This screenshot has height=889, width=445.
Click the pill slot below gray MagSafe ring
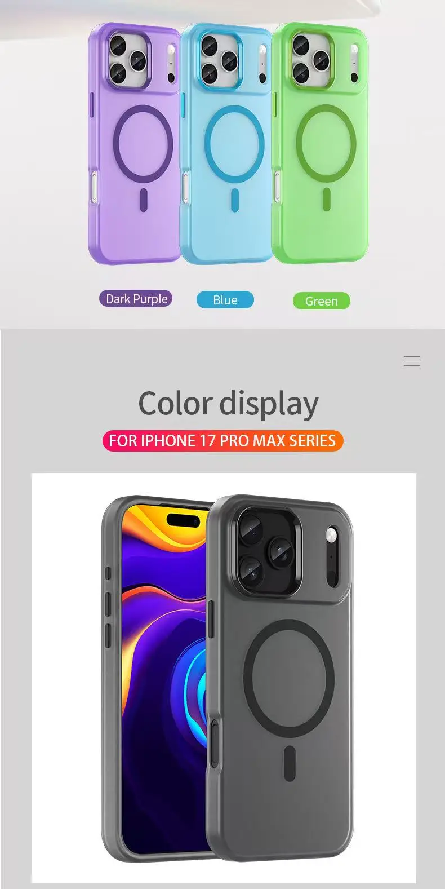click(289, 763)
